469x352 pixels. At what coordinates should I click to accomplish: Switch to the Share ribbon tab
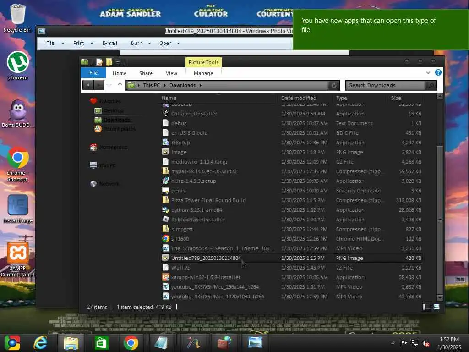(146, 73)
